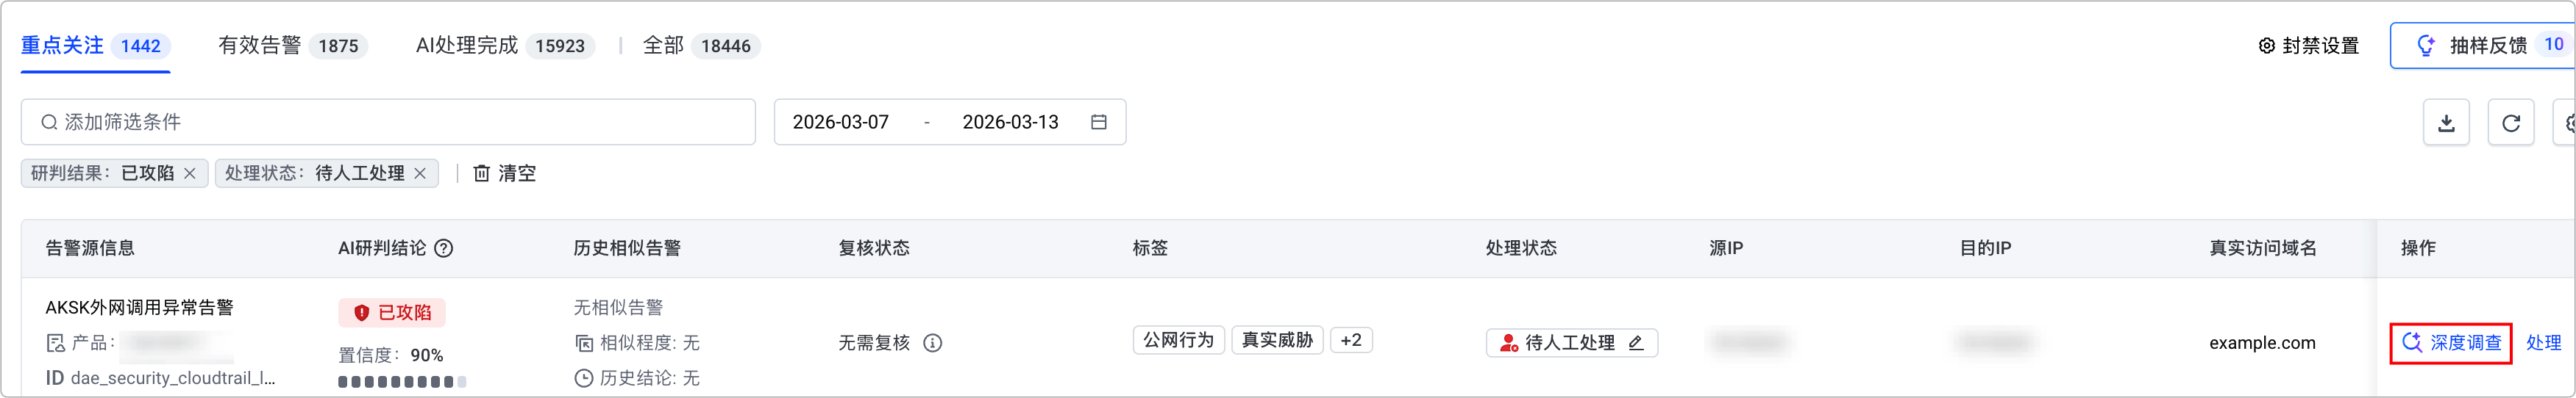
Task: Switch to the AI处理完成 tab
Action: tap(504, 46)
